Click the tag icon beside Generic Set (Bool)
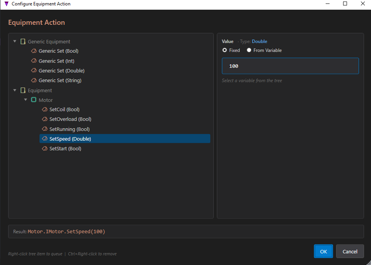This screenshot has width=371, height=265. [x=34, y=51]
